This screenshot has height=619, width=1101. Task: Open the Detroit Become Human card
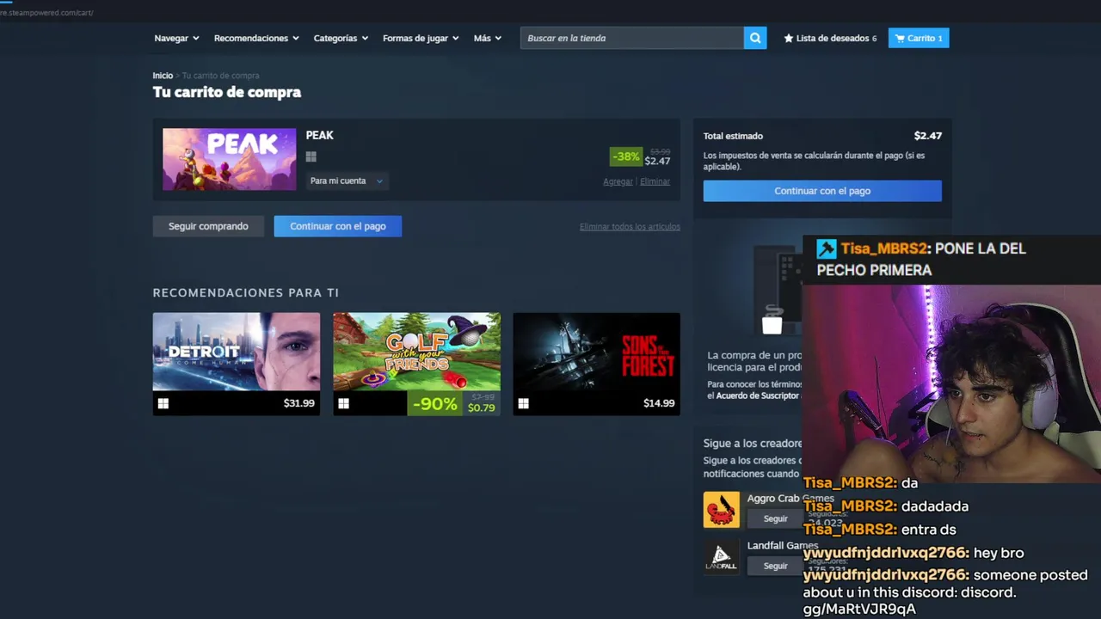(x=237, y=364)
